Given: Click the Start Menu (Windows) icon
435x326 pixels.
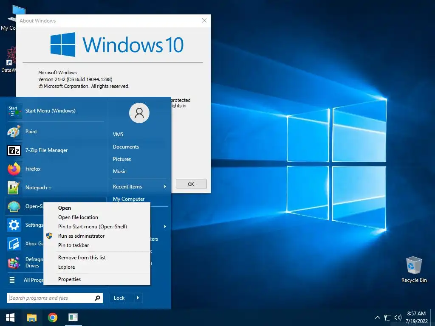Looking at the screenshot, I should 14,111.
